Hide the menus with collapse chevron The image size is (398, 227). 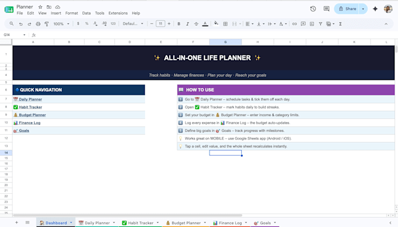coord(386,24)
